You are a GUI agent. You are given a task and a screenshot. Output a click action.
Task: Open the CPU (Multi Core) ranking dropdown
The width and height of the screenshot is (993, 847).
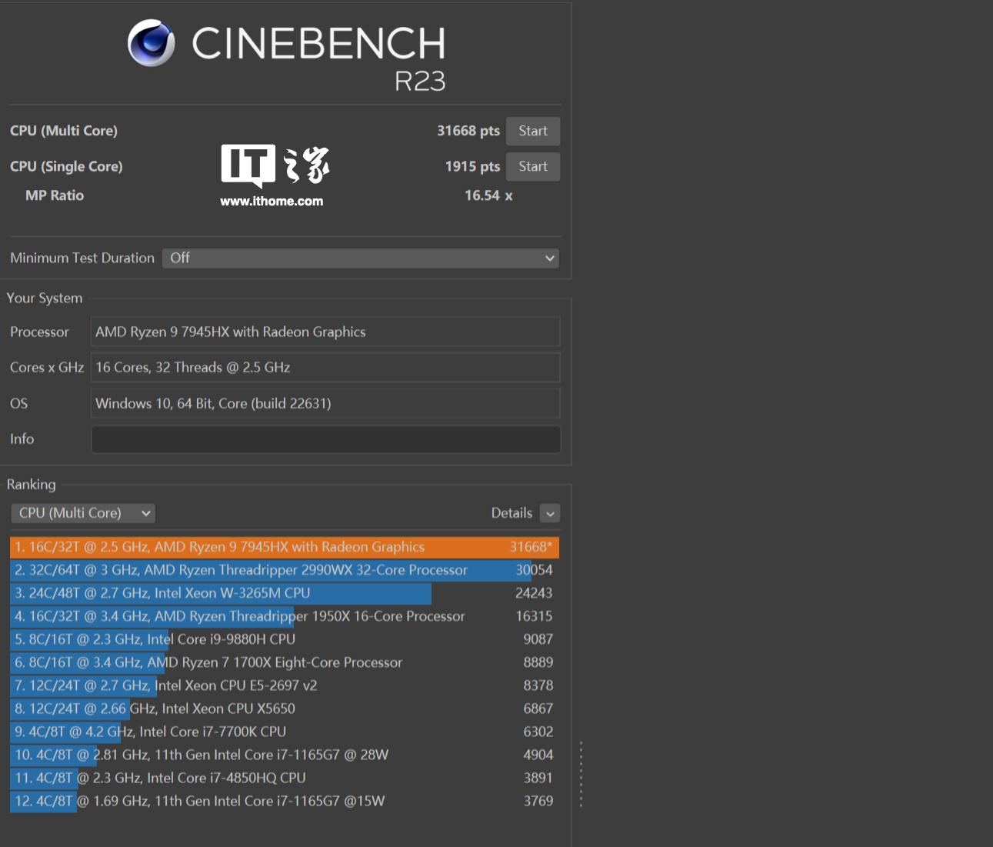83,513
